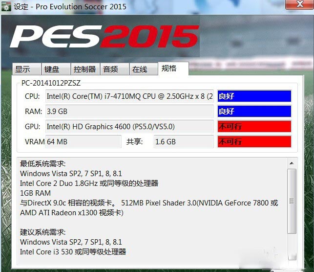The height and width of the screenshot is (272, 314).
Task: Click the GPU field showing HD Graphics 4600
Action: click(129, 127)
